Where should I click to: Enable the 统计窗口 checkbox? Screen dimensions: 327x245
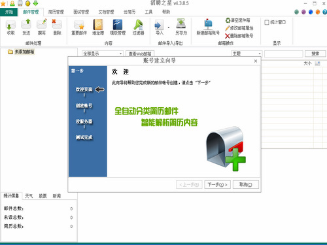pyautogui.click(x=267, y=22)
